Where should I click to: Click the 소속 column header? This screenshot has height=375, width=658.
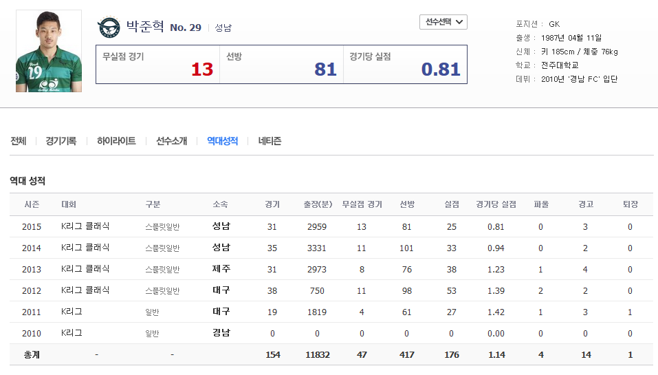(x=220, y=204)
